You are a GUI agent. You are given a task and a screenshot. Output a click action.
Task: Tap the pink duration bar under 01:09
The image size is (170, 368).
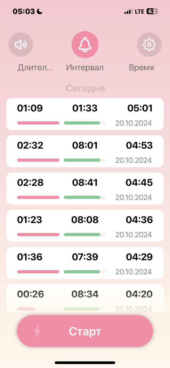pyautogui.click(x=38, y=123)
